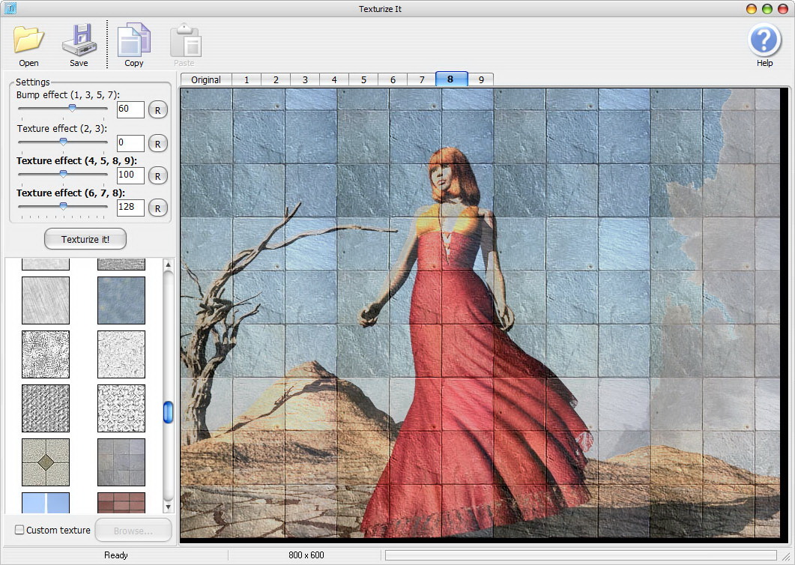Select result tab 9
This screenshot has width=795, height=565.
pos(480,79)
